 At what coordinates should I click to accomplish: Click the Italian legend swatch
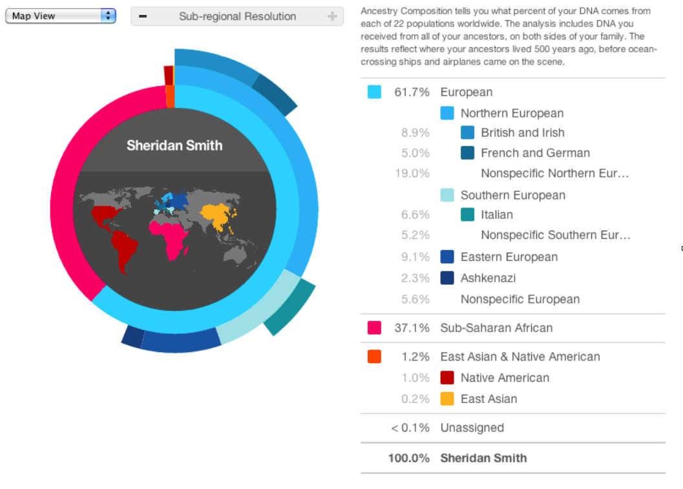point(467,215)
